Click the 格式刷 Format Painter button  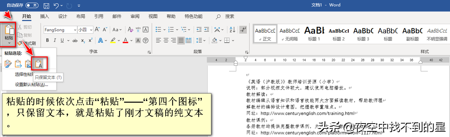point(27,43)
